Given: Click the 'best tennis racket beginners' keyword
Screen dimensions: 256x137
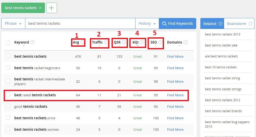Looking at the screenshot, I should pos(37,68).
